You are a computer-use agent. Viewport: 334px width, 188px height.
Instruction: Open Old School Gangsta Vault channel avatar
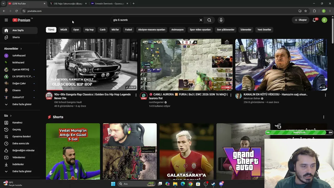[x=49, y=96]
